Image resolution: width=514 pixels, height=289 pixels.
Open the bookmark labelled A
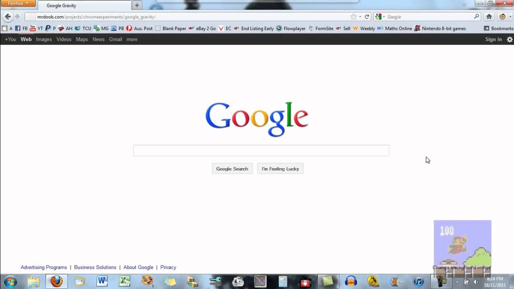point(7,28)
